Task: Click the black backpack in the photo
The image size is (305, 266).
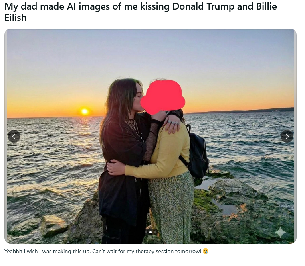Action: click(196, 152)
